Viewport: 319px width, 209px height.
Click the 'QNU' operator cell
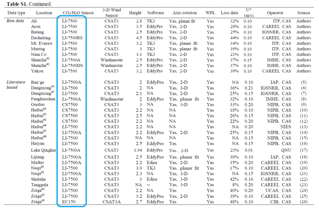point(286,150)
